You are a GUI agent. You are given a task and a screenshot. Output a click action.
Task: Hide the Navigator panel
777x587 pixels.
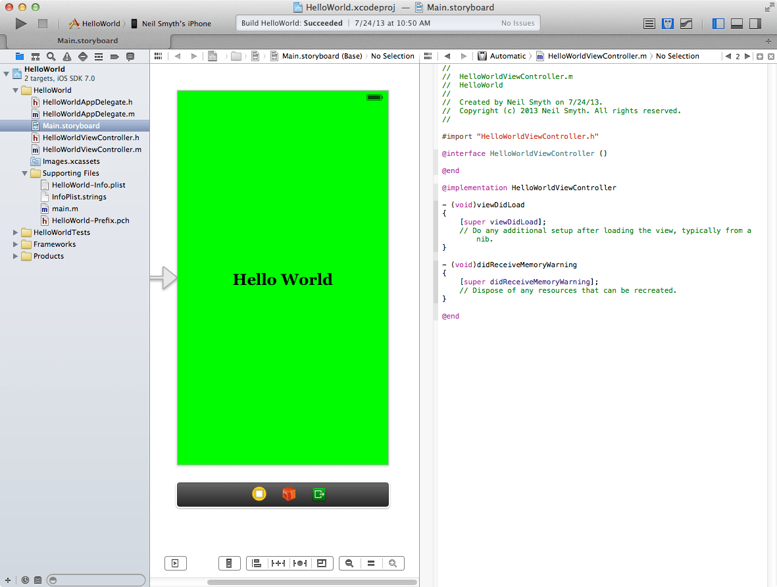pyautogui.click(x=718, y=23)
